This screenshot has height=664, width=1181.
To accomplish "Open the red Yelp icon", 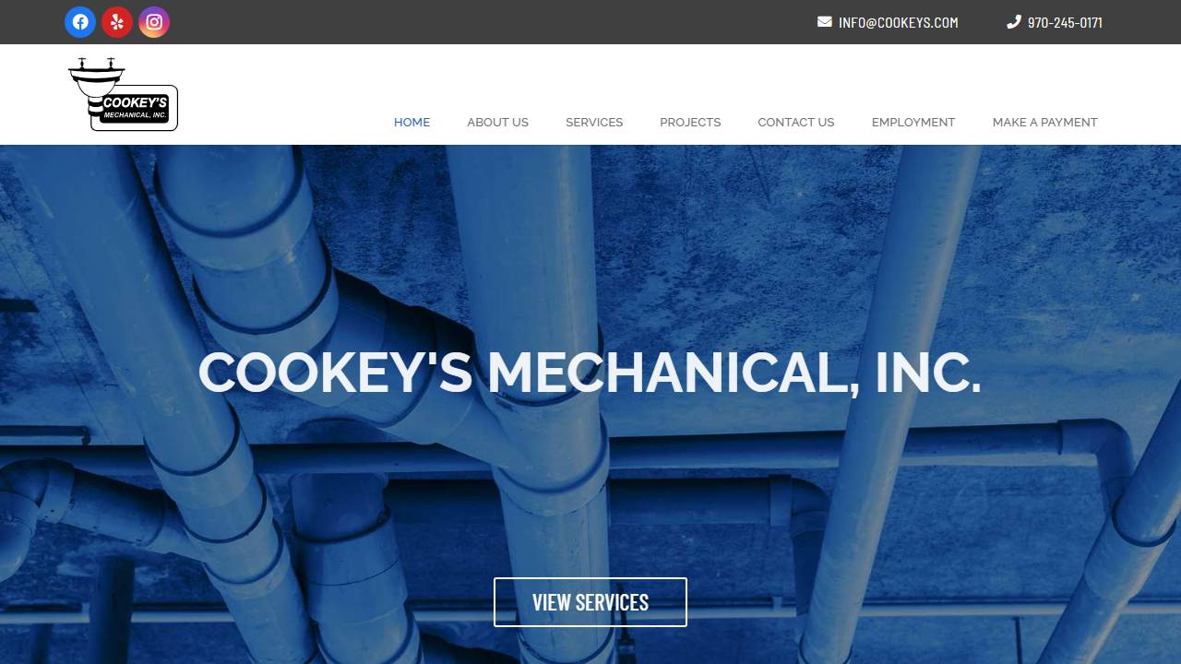I will tap(117, 22).
